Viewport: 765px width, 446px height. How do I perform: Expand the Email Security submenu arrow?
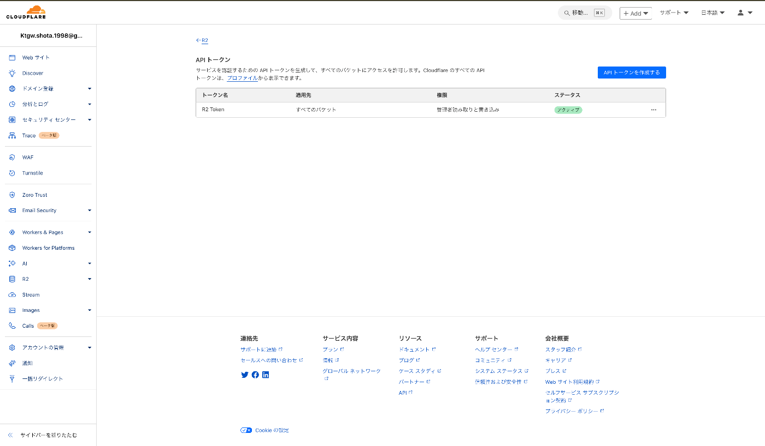coord(90,210)
